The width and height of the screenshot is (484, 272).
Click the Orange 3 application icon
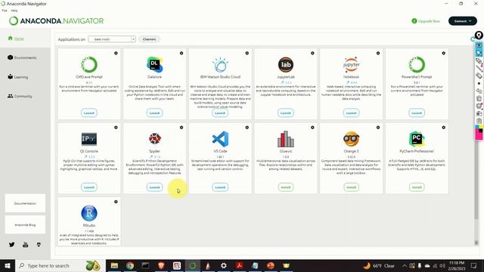pyautogui.click(x=351, y=139)
